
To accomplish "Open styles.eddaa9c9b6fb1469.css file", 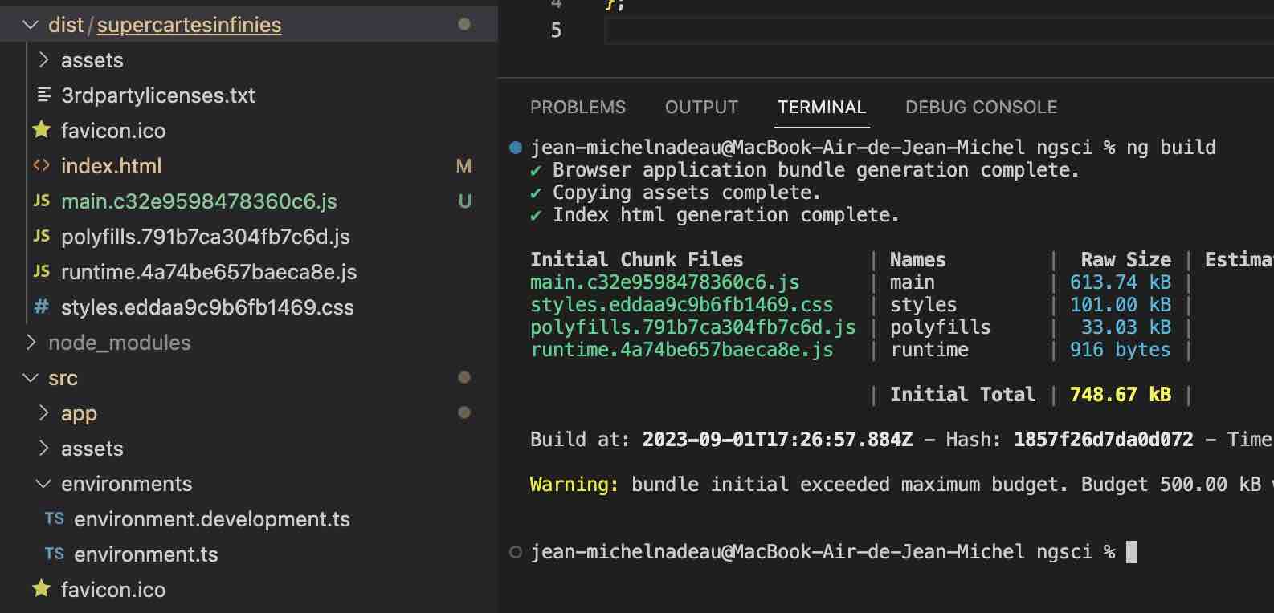I will [x=207, y=307].
